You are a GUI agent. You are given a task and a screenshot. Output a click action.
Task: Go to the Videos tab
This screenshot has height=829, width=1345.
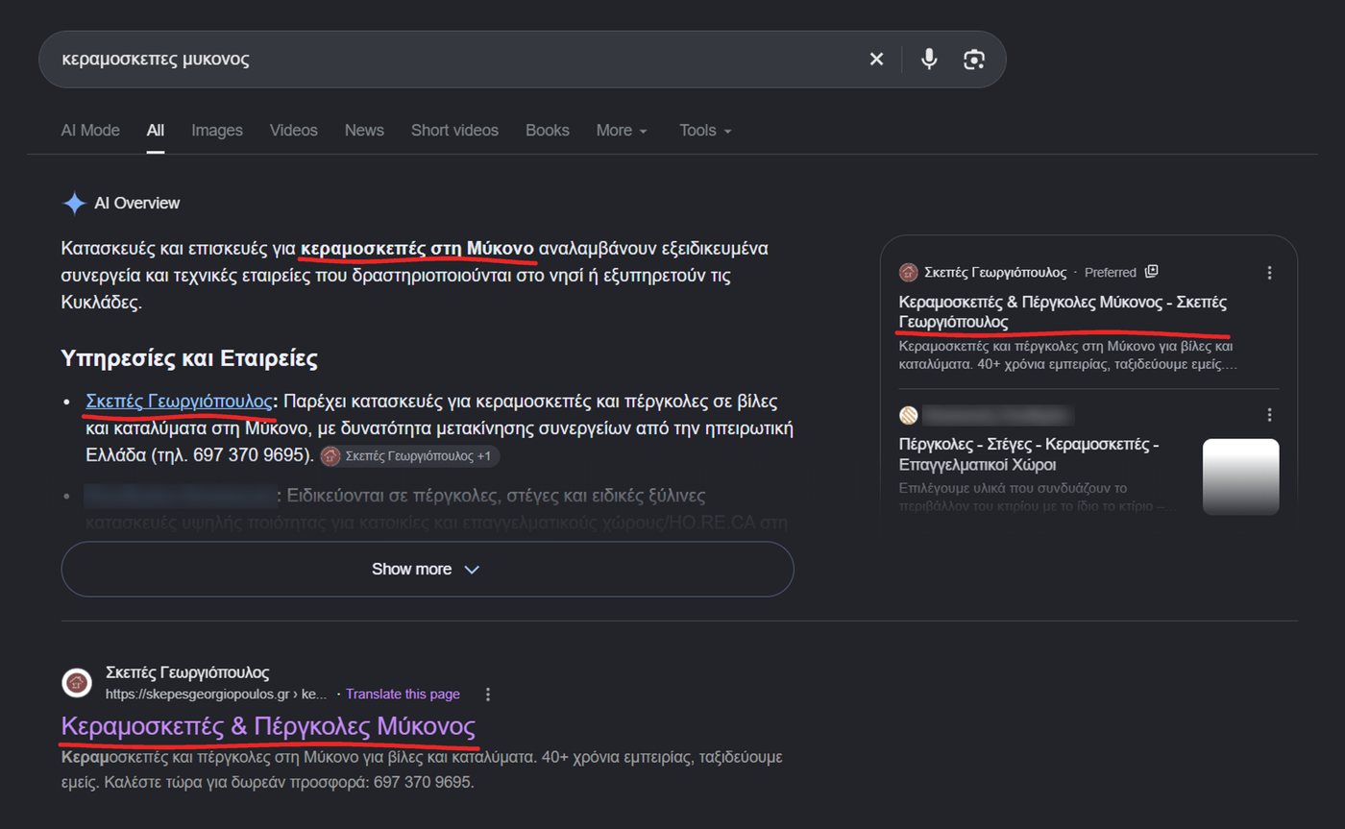click(x=293, y=131)
